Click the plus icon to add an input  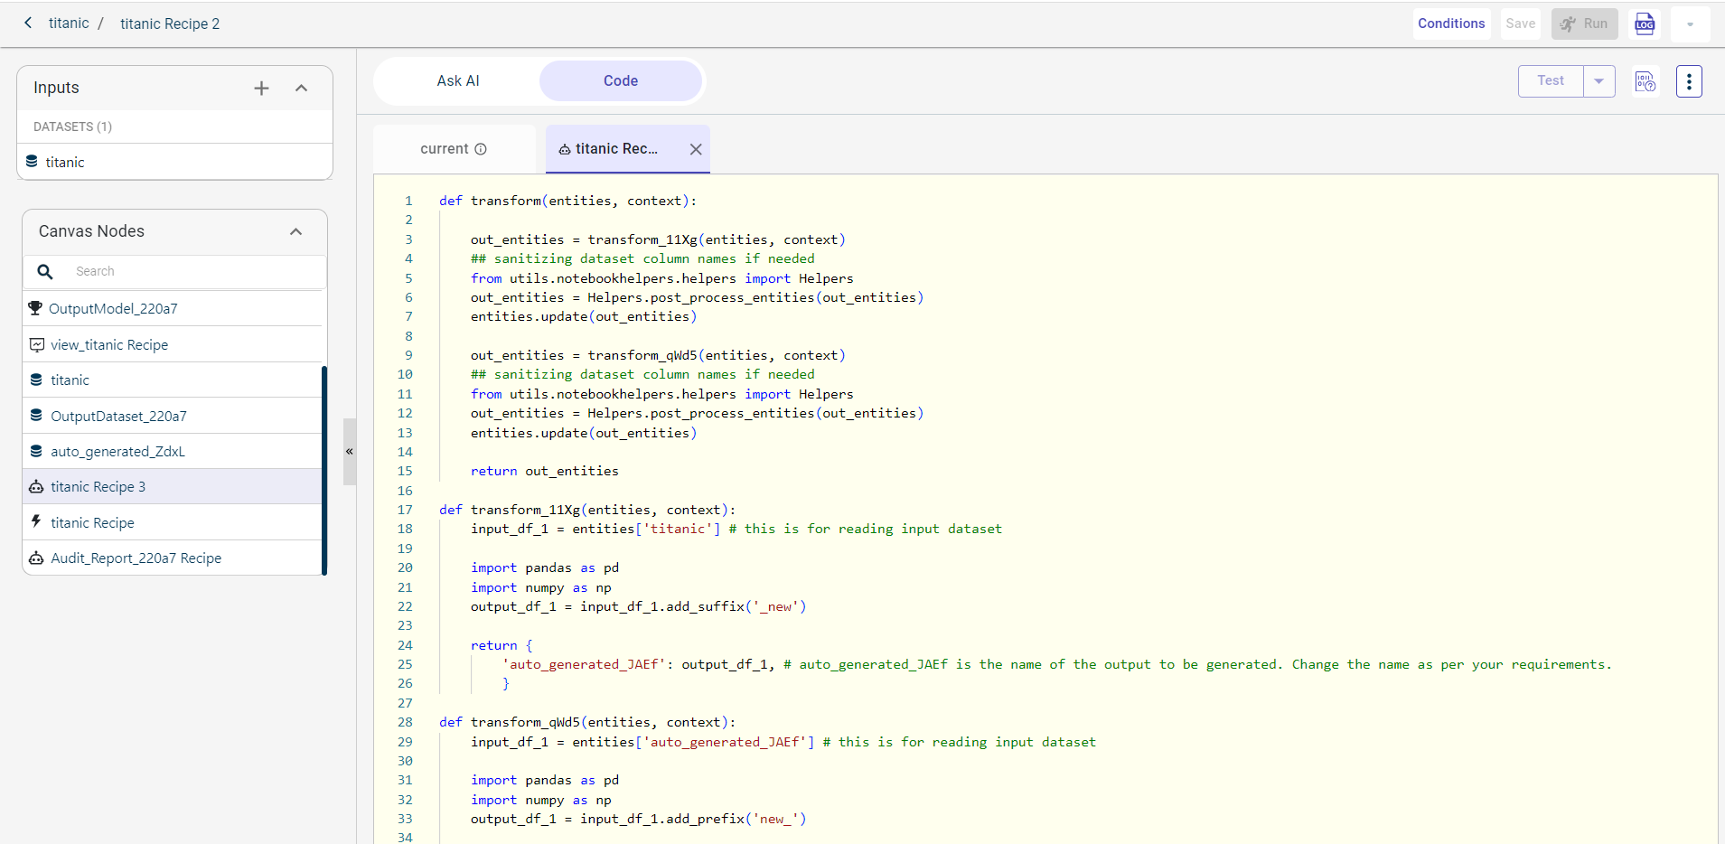click(x=261, y=88)
